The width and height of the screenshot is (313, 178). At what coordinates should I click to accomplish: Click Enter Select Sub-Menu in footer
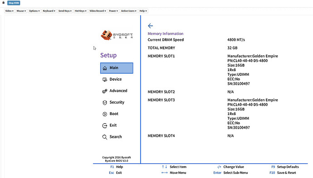tap(230, 173)
